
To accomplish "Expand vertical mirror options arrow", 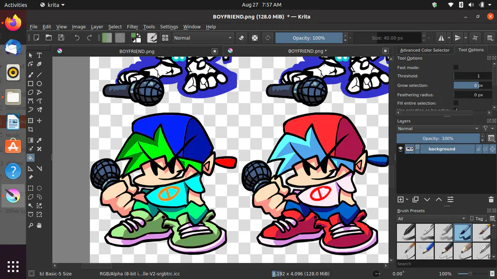I will click(466, 38).
